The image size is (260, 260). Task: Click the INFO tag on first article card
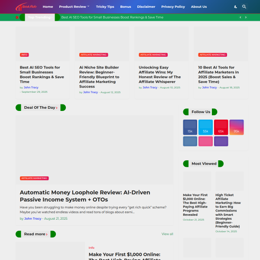24,55
